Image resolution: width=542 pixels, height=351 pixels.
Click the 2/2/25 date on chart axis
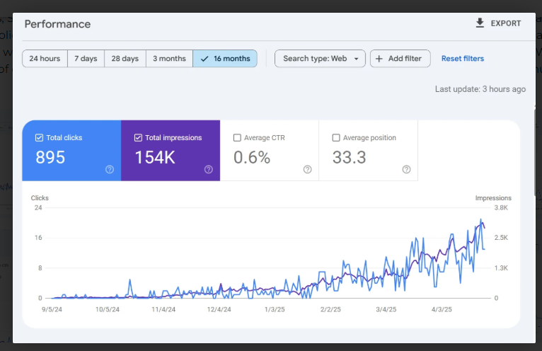(x=330, y=309)
